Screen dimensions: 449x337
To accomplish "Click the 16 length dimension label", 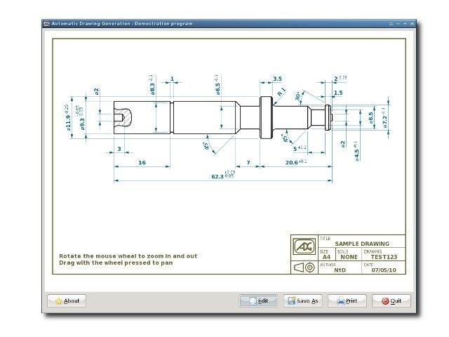I will (x=142, y=162).
